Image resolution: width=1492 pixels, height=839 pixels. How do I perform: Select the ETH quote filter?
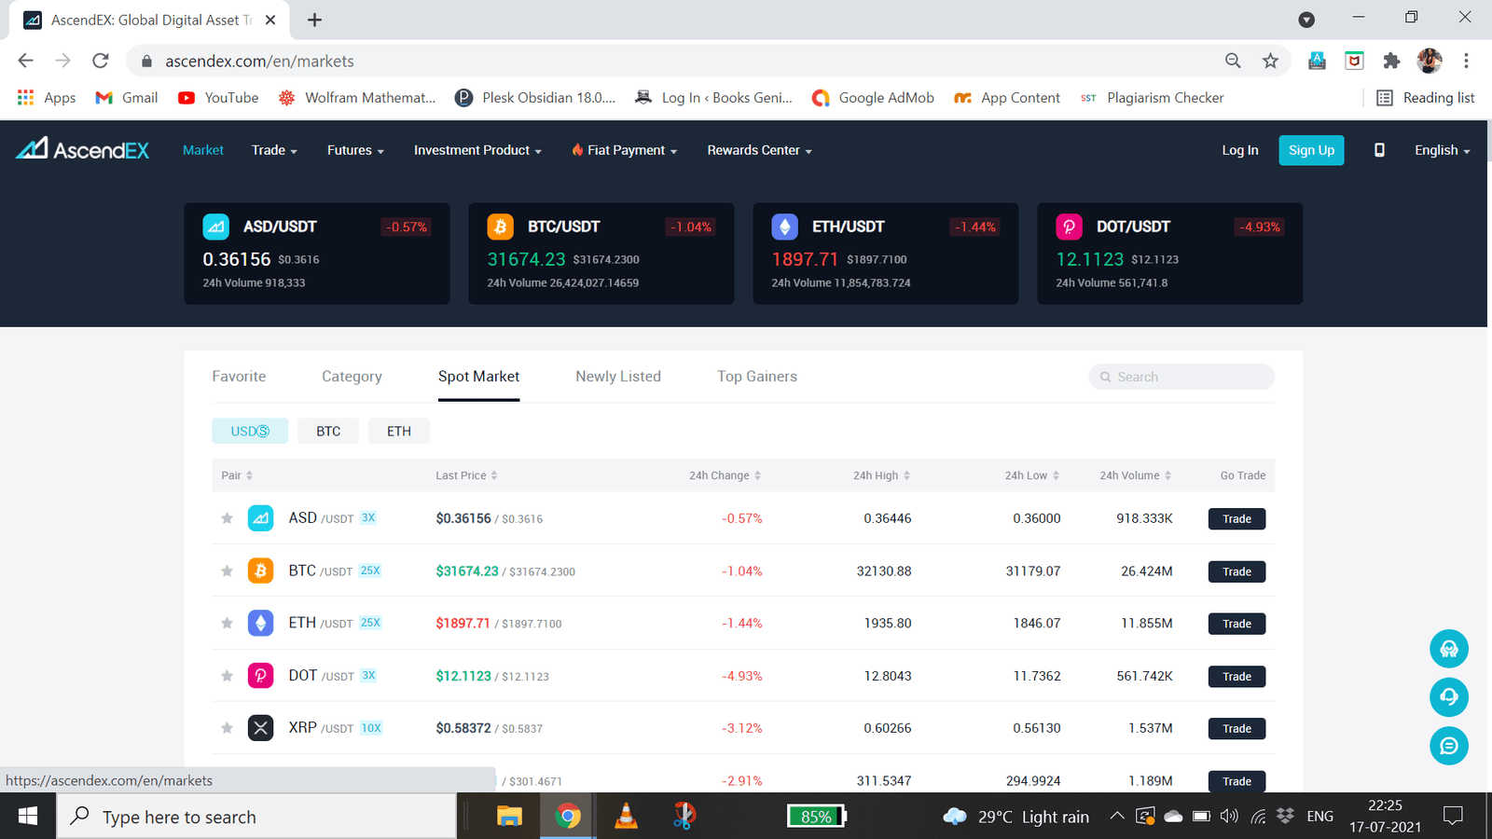coord(399,431)
